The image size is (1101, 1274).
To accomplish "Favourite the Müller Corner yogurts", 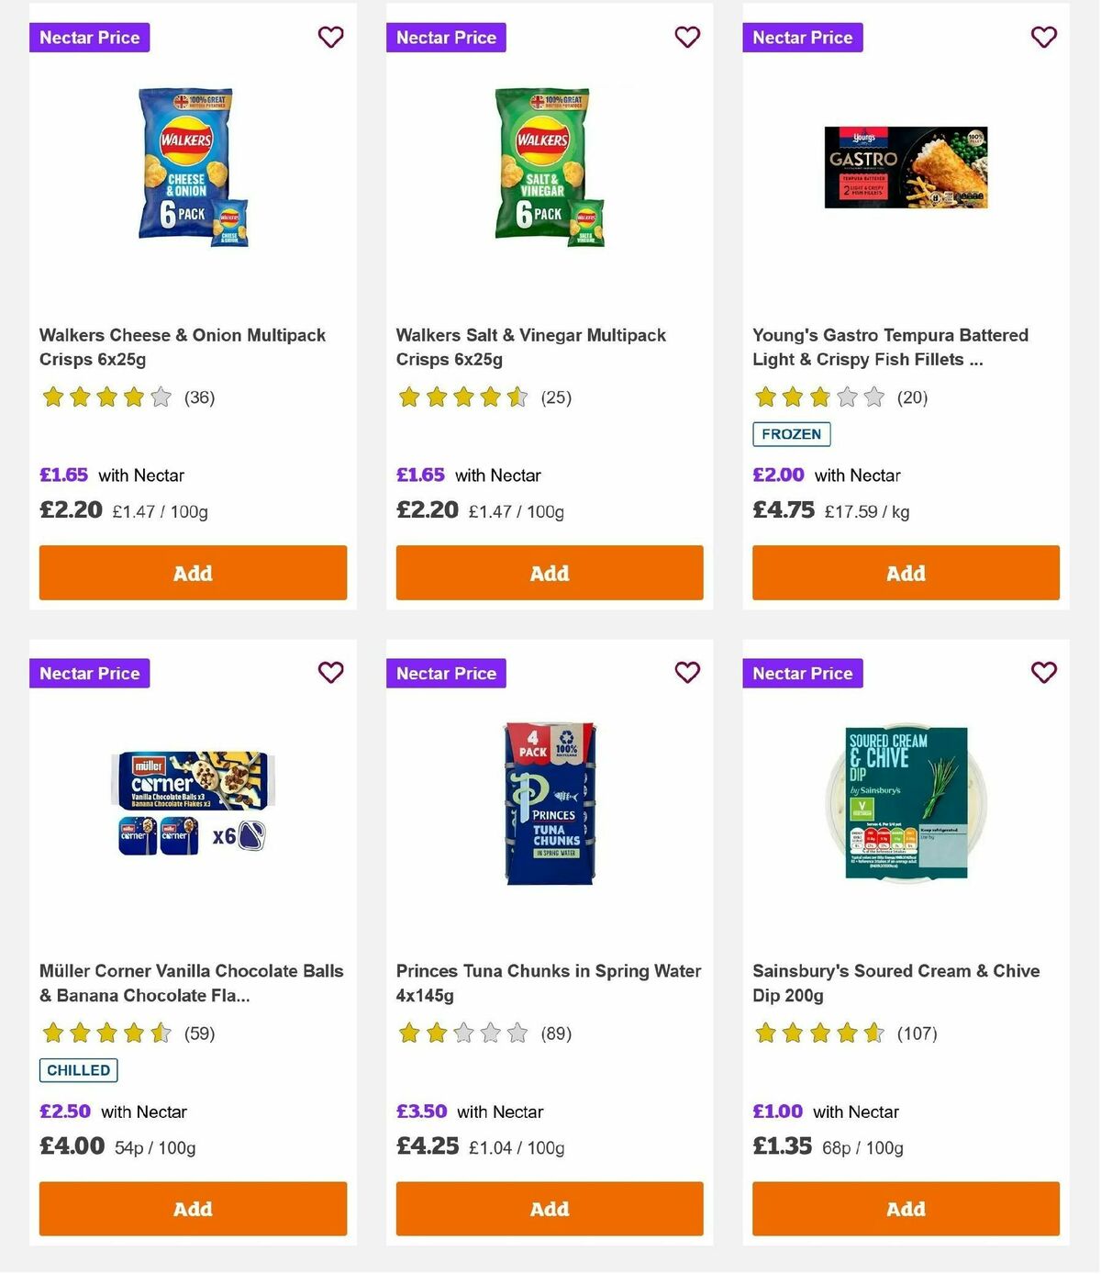I will click(330, 673).
